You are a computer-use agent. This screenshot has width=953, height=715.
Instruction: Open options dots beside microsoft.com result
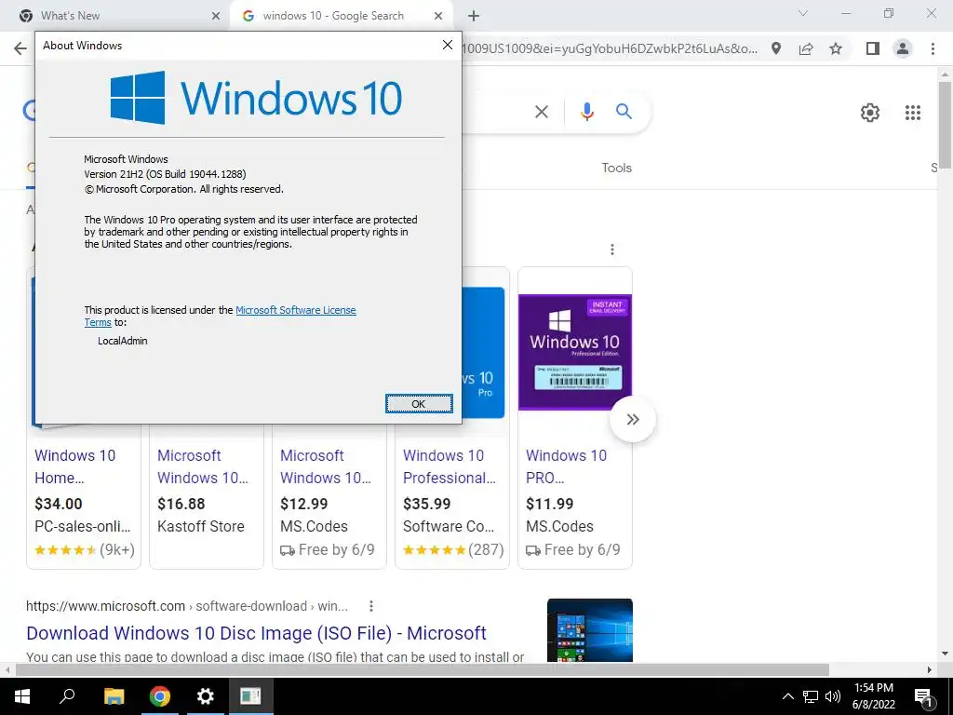pyautogui.click(x=370, y=606)
